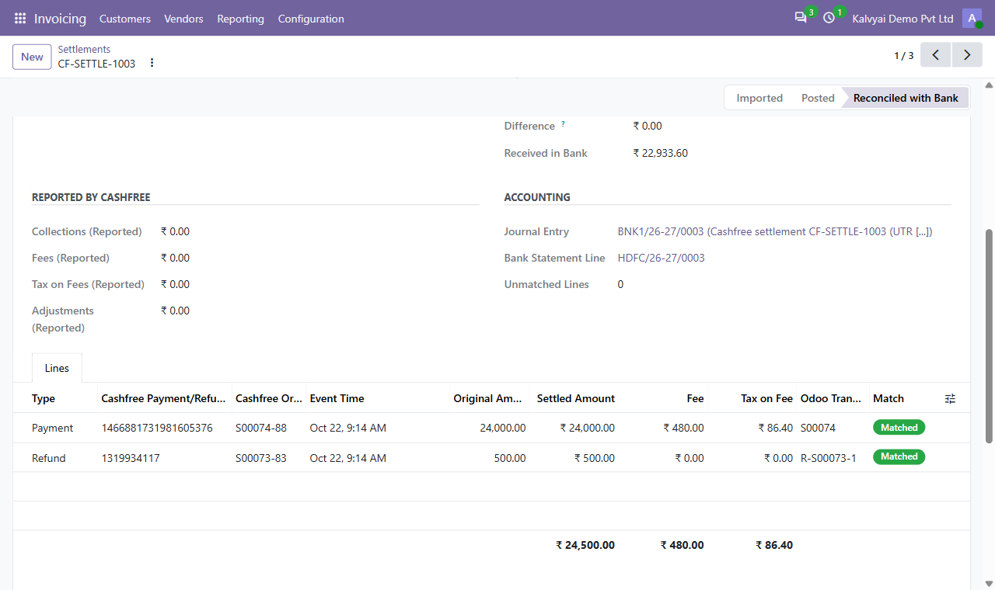Click payment ID 1466881731981605376
The width and height of the screenshot is (995, 590).
click(157, 428)
